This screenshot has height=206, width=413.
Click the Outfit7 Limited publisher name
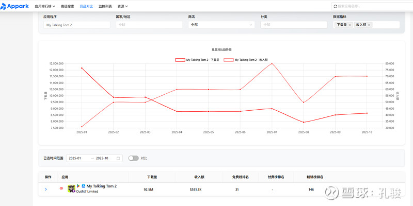pyautogui.click(x=87, y=192)
